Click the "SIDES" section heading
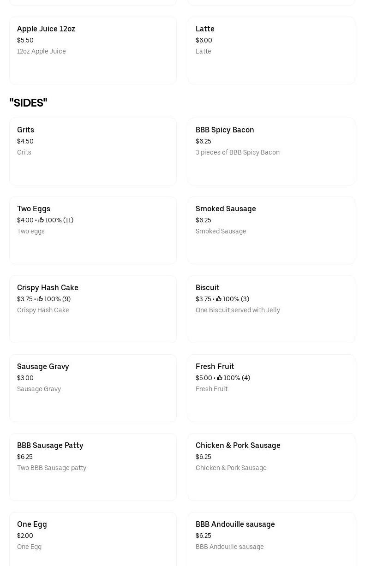This screenshot has height=566, width=371. (28, 103)
